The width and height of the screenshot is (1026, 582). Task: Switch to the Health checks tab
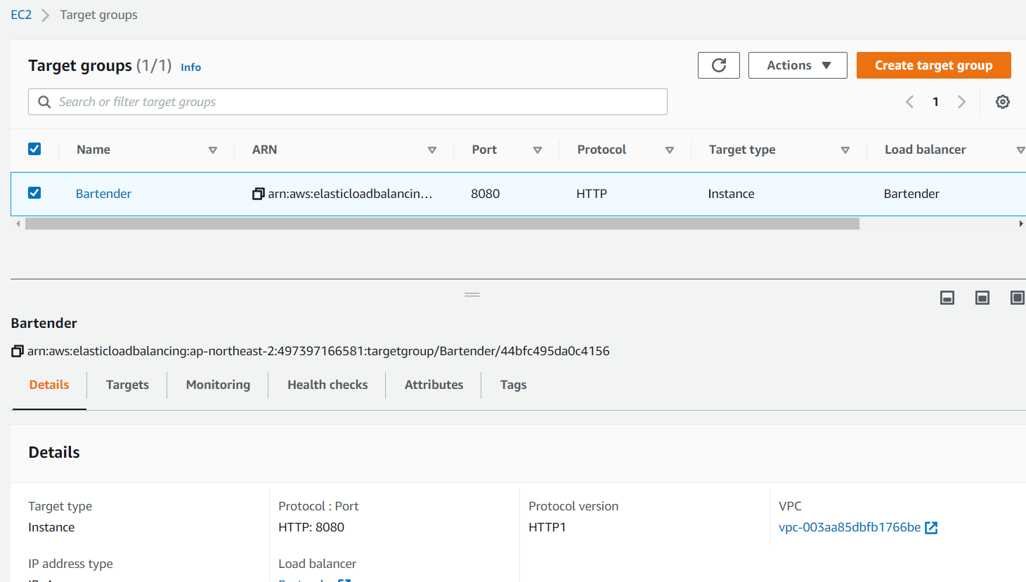pos(327,385)
